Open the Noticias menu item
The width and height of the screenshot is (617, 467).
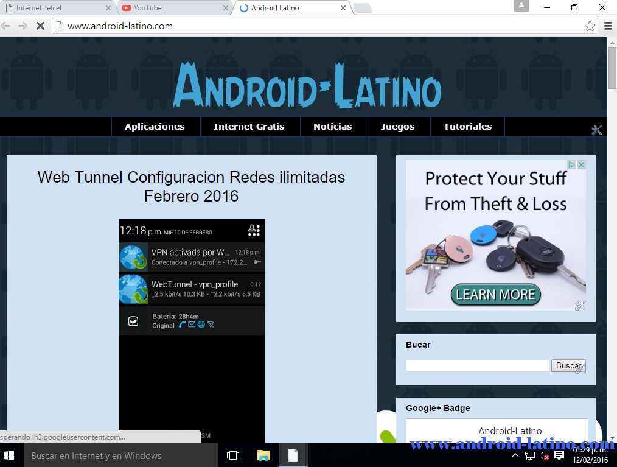(x=332, y=127)
